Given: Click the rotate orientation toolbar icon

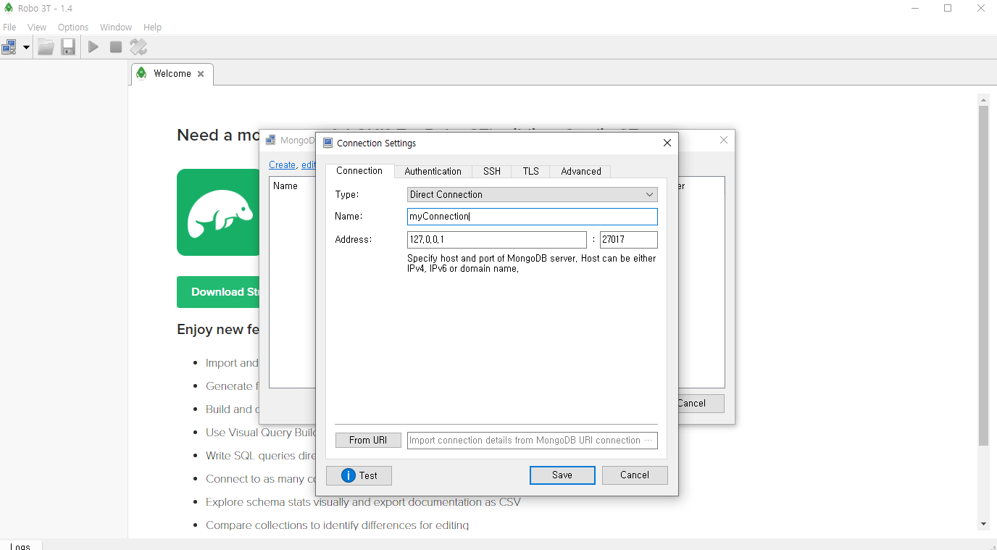Looking at the screenshot, I should coord(138,47).
